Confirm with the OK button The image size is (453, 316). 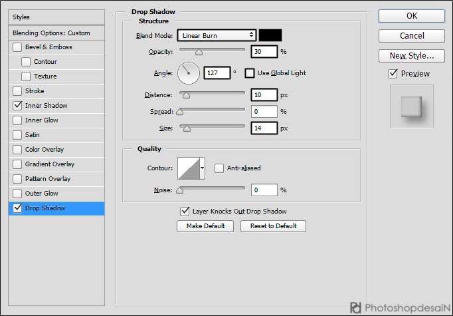[412, 16]
